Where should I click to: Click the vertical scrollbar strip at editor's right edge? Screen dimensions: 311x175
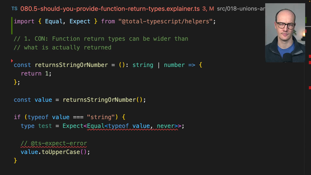pos(307,130)
